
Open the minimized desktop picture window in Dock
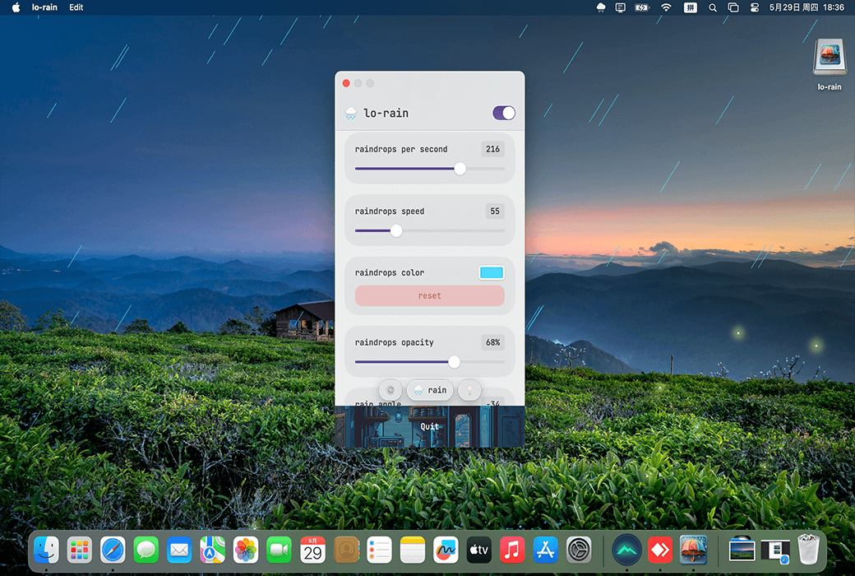pos(742,550)
